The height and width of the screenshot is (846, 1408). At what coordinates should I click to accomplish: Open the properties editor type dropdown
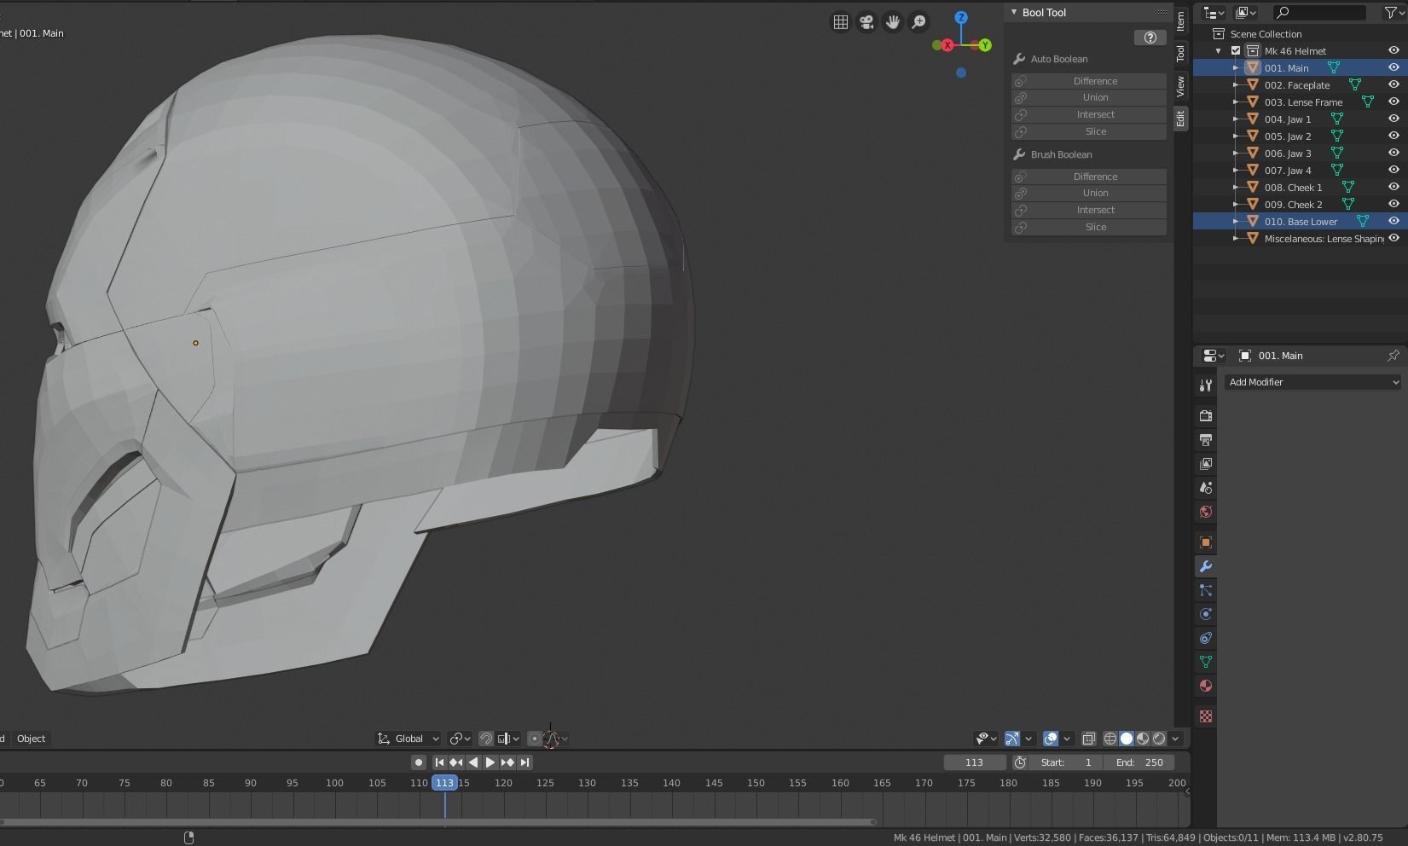tap(1214, 356)
